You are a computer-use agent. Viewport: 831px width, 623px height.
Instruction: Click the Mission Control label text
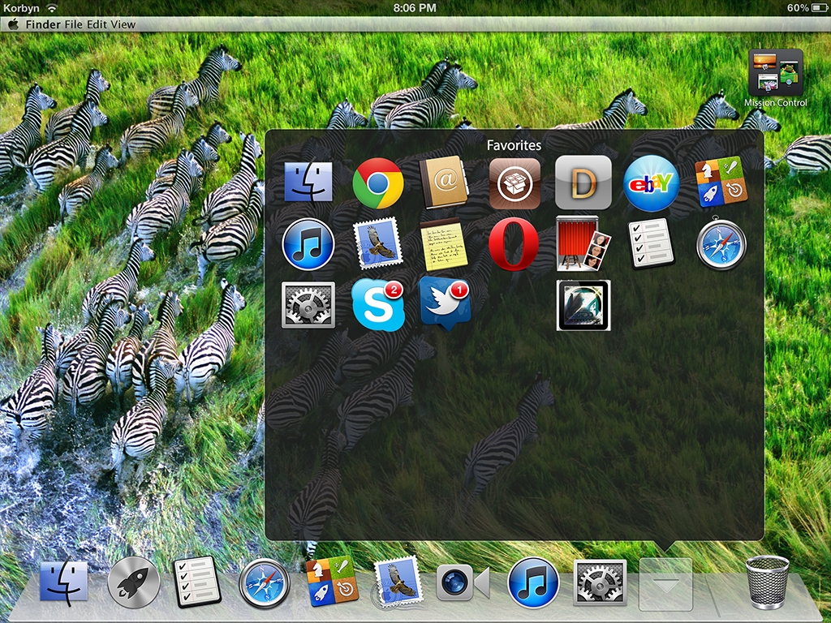775,103
